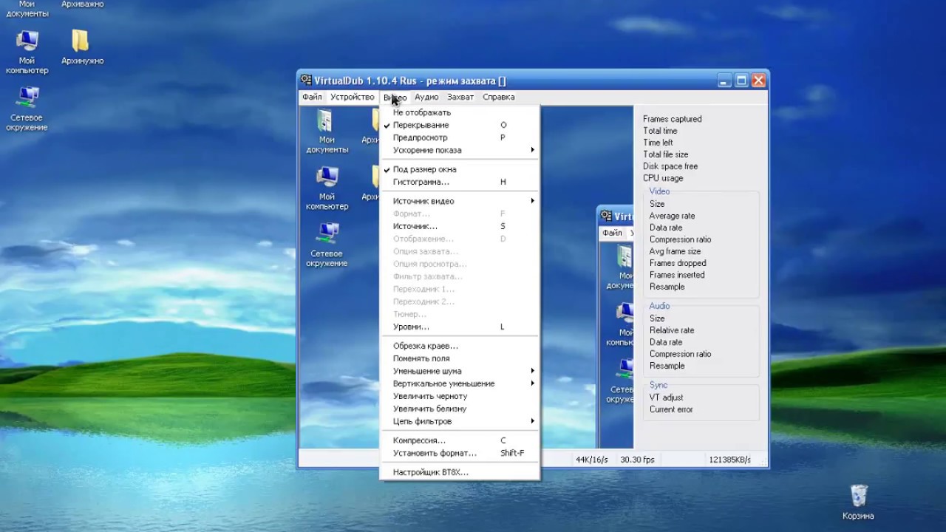
Task: Open Файл menu in nested preview window
Action: 612,233
